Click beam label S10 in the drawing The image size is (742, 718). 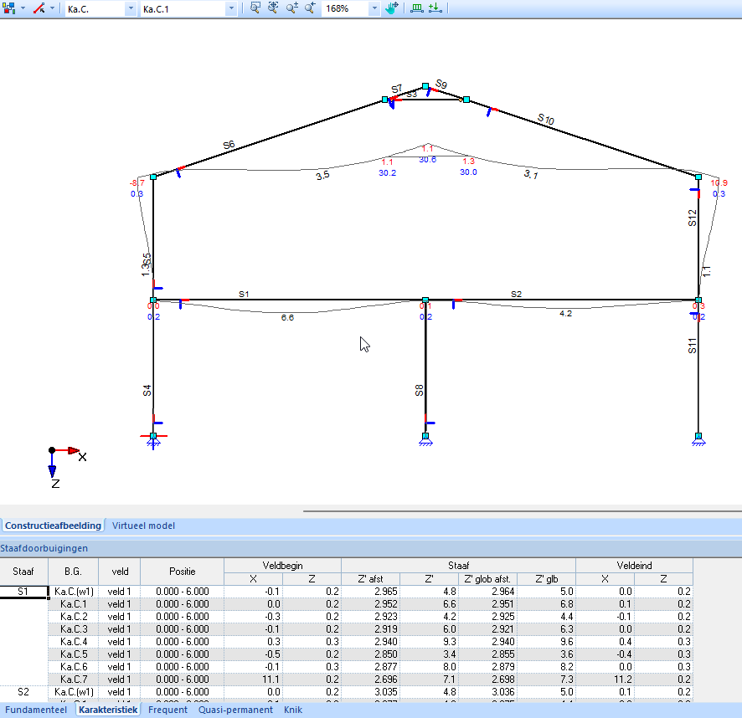[x=546, y=119]
